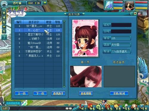Select contestant row 妖ぺ夏末....cc

click(x=38, y=26)
